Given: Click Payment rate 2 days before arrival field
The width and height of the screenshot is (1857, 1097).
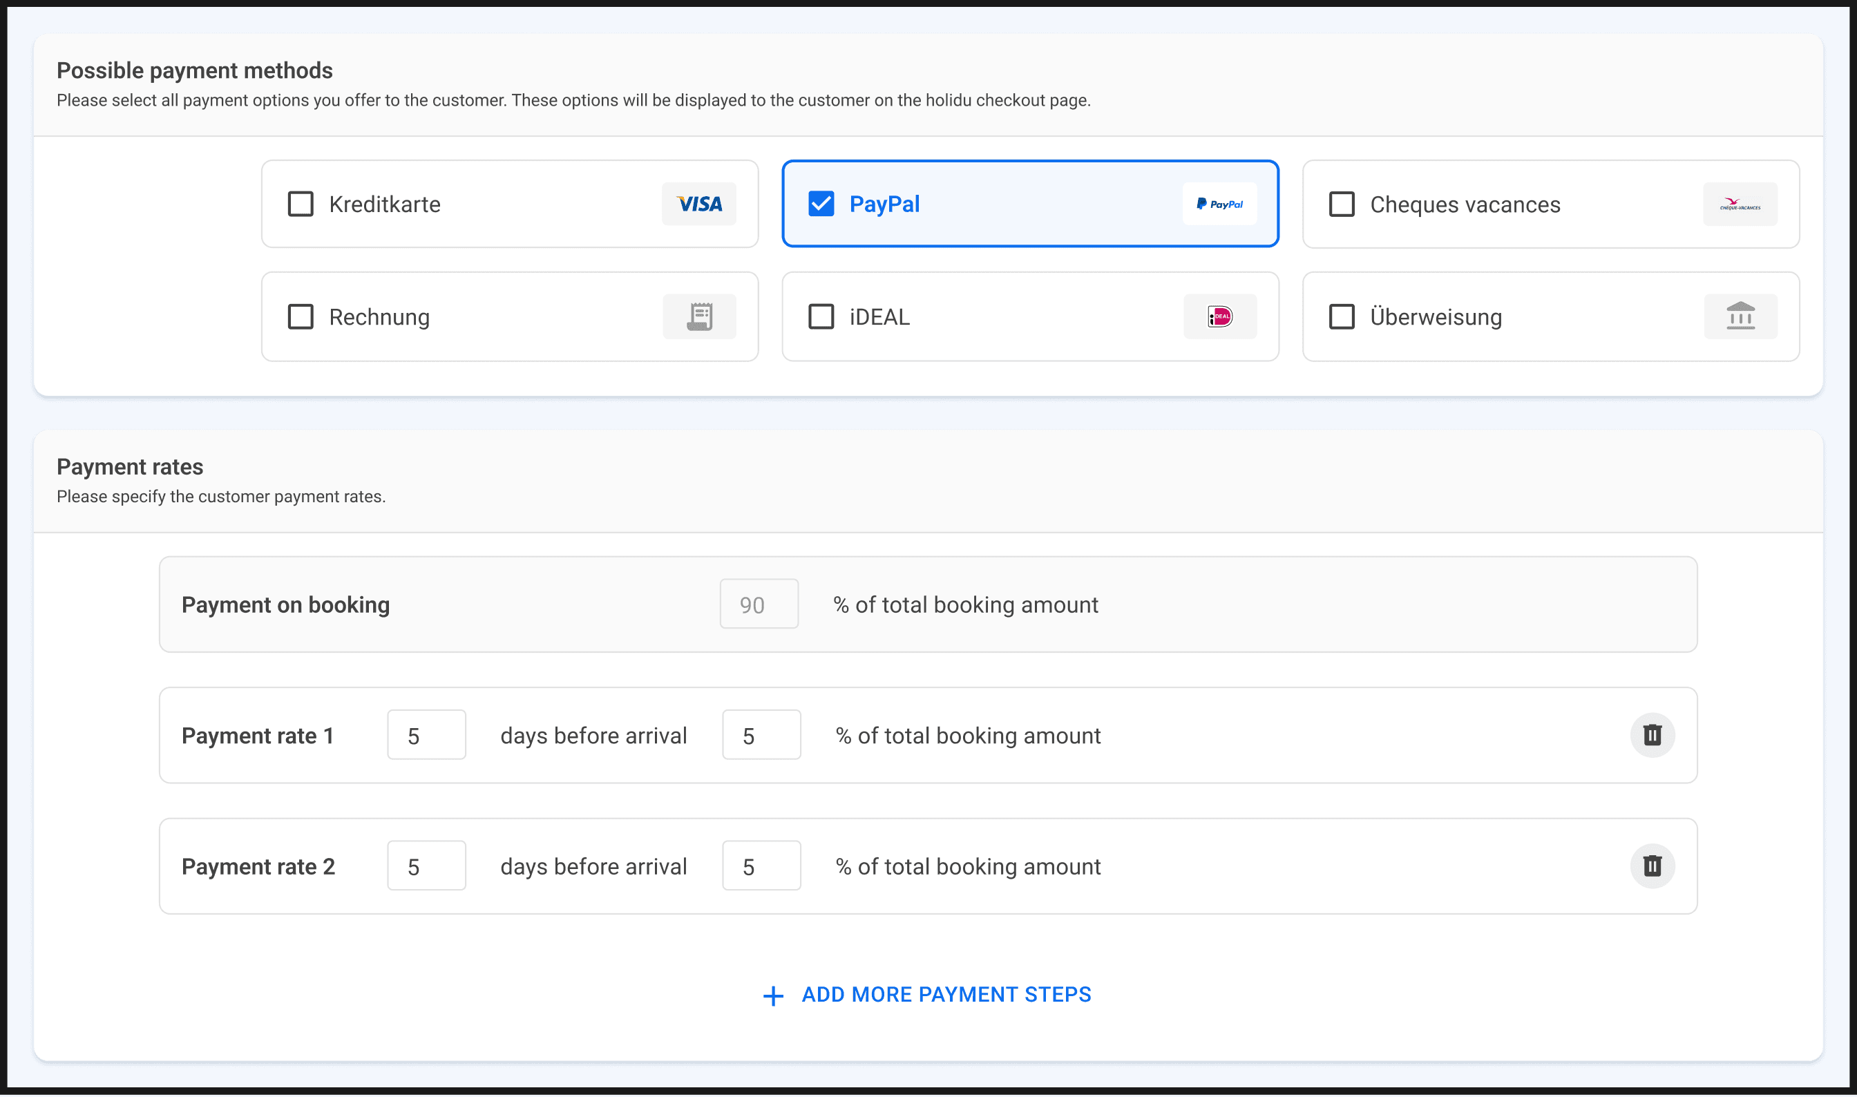Looking at the screenshot, I should [426, 866].
